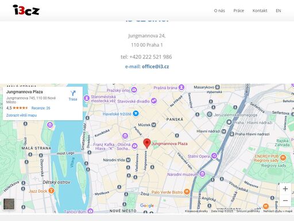Go to the Kontakt page
294x221 pixels.
(260, 11)
